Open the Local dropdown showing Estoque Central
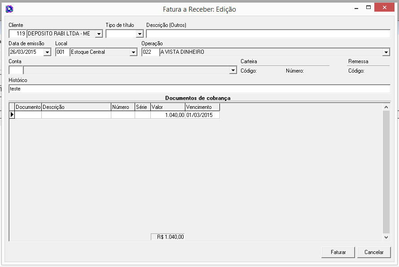The width and height of the screenshot is (399, 267). (x=133, y=52)
